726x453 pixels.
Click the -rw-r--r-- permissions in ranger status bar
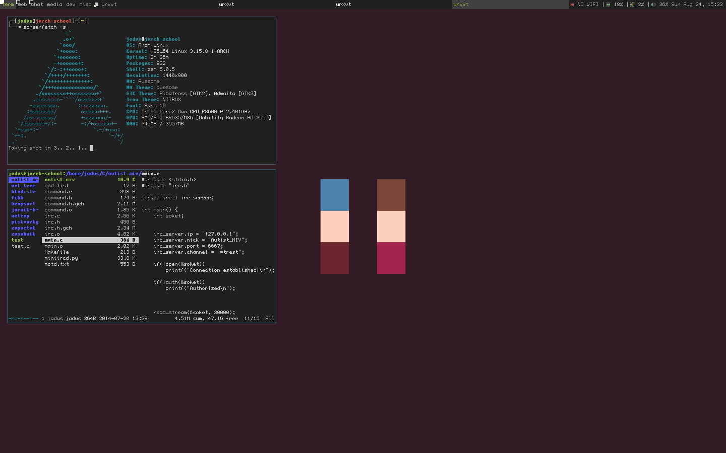(x=23, y=319)
